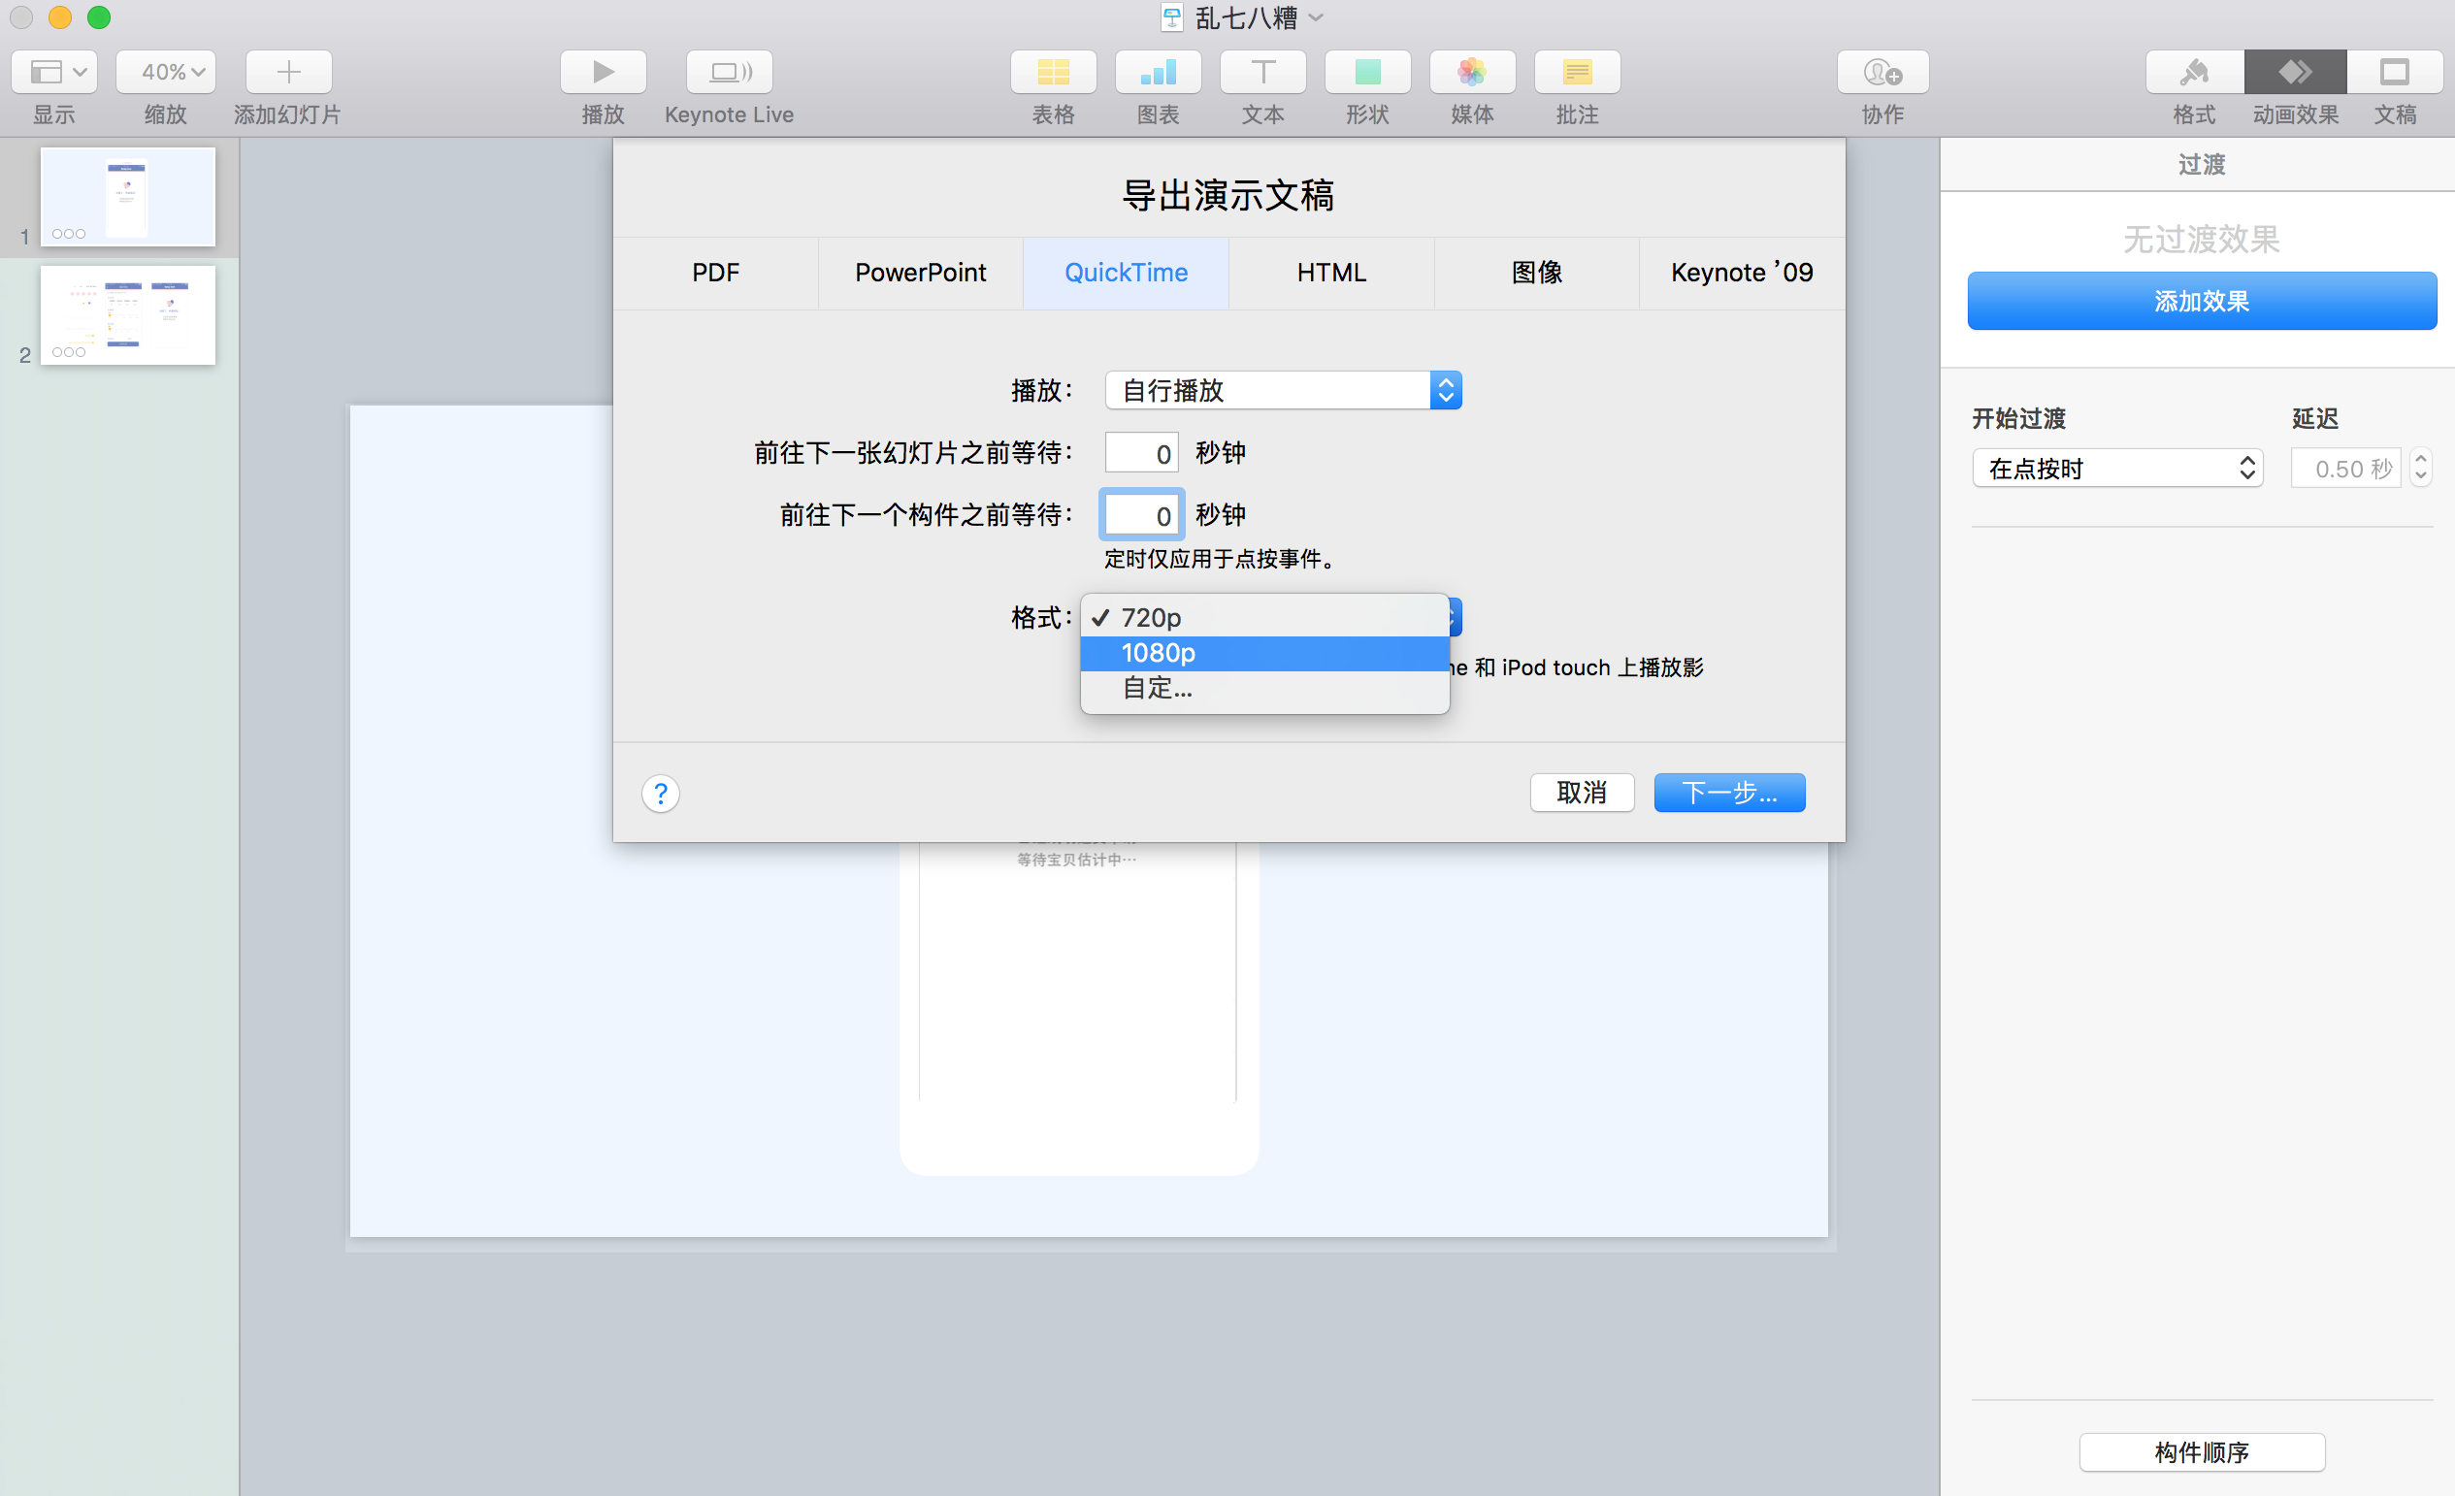Click the slide 2 build dots indicator

click(69, 352)
